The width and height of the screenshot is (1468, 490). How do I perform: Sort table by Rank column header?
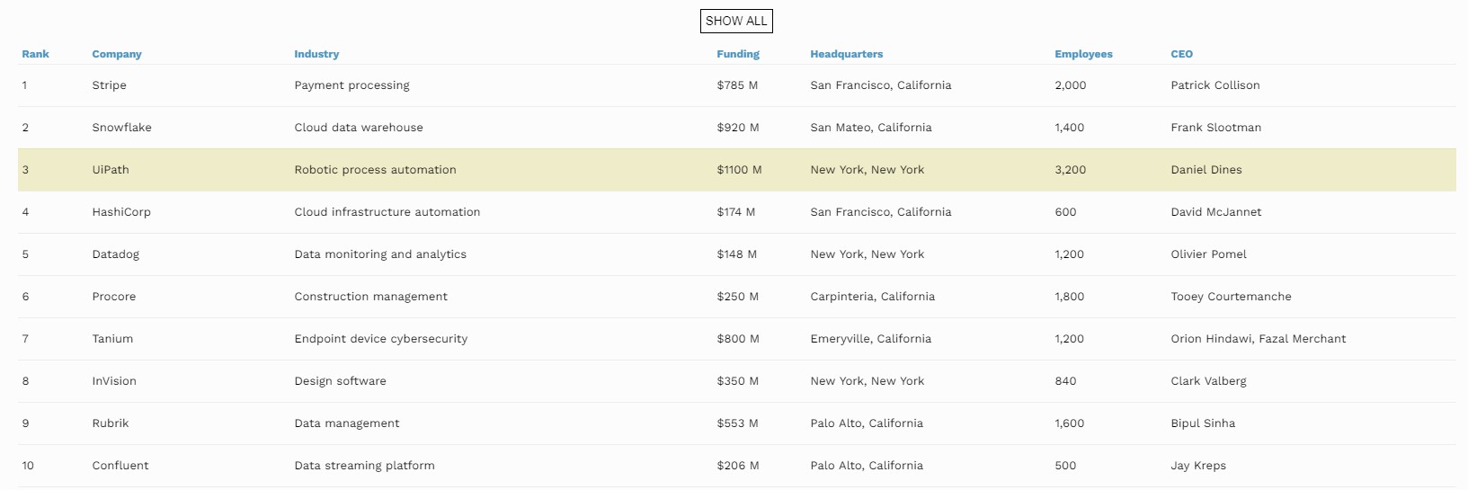click(x=36, y=54)
